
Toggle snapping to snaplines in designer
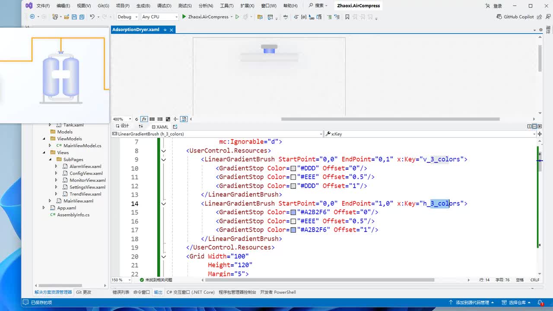coord(175,119)
